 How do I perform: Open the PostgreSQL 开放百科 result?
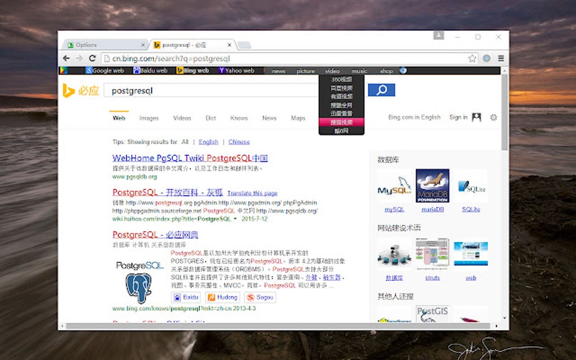click(x=168, y=192)
